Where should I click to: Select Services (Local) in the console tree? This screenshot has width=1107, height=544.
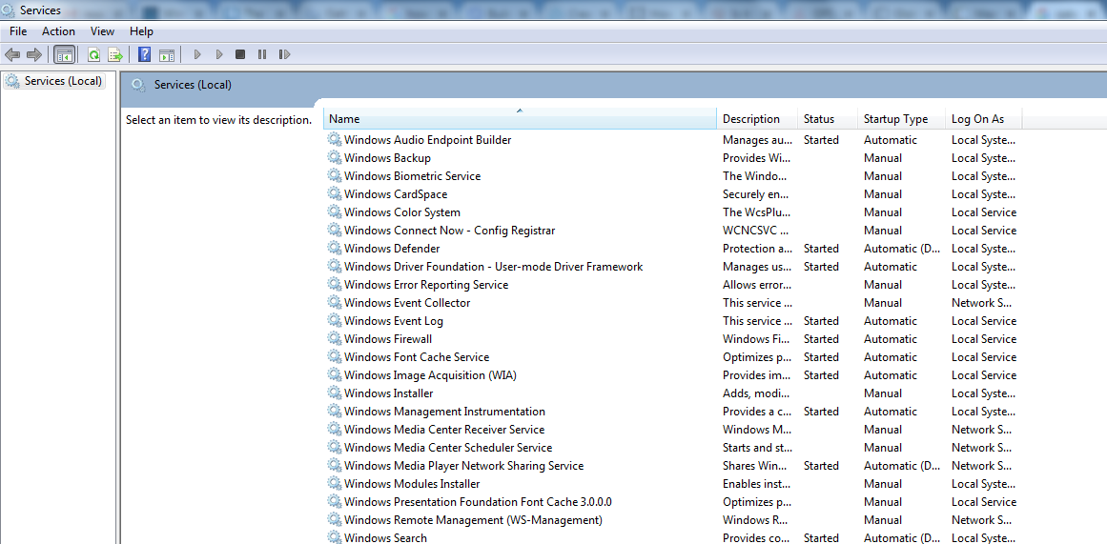pyautogui.click(x=54, y=81)
